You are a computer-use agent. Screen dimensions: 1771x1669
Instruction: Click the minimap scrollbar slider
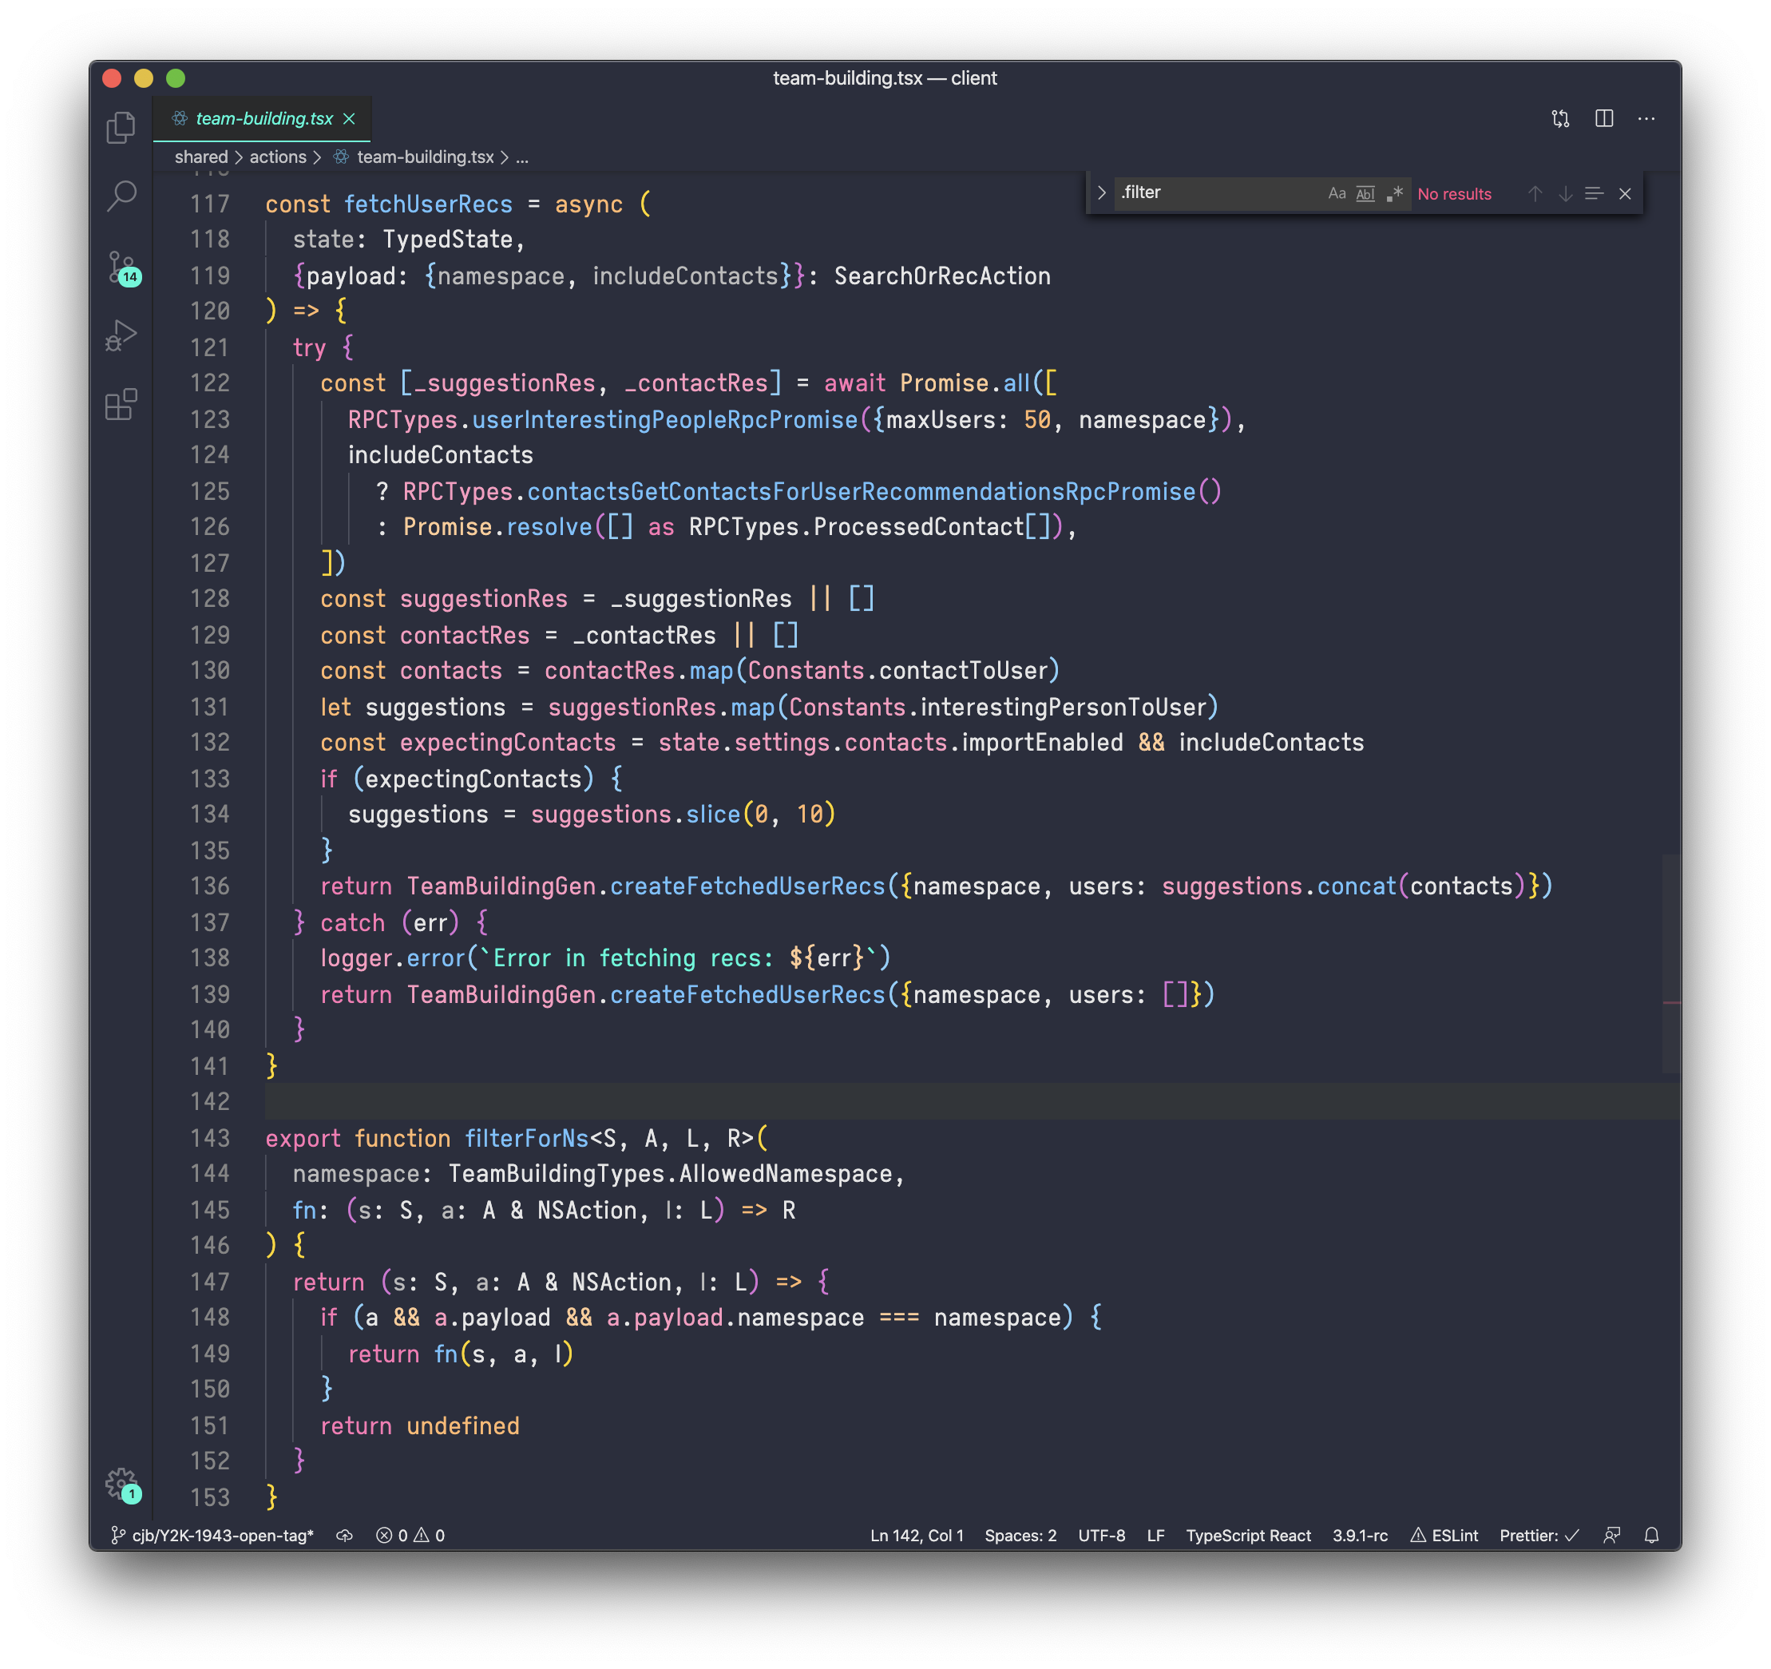tap(1670, 962)
